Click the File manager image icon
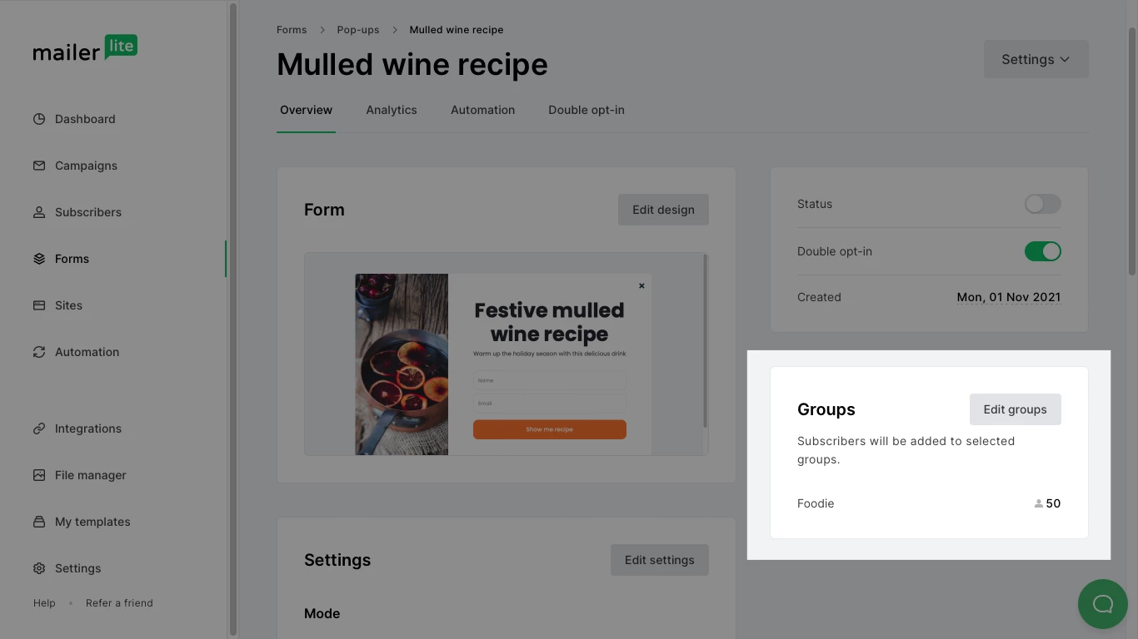Viewport: 1138px width, 639px height. tap(39, 475)
